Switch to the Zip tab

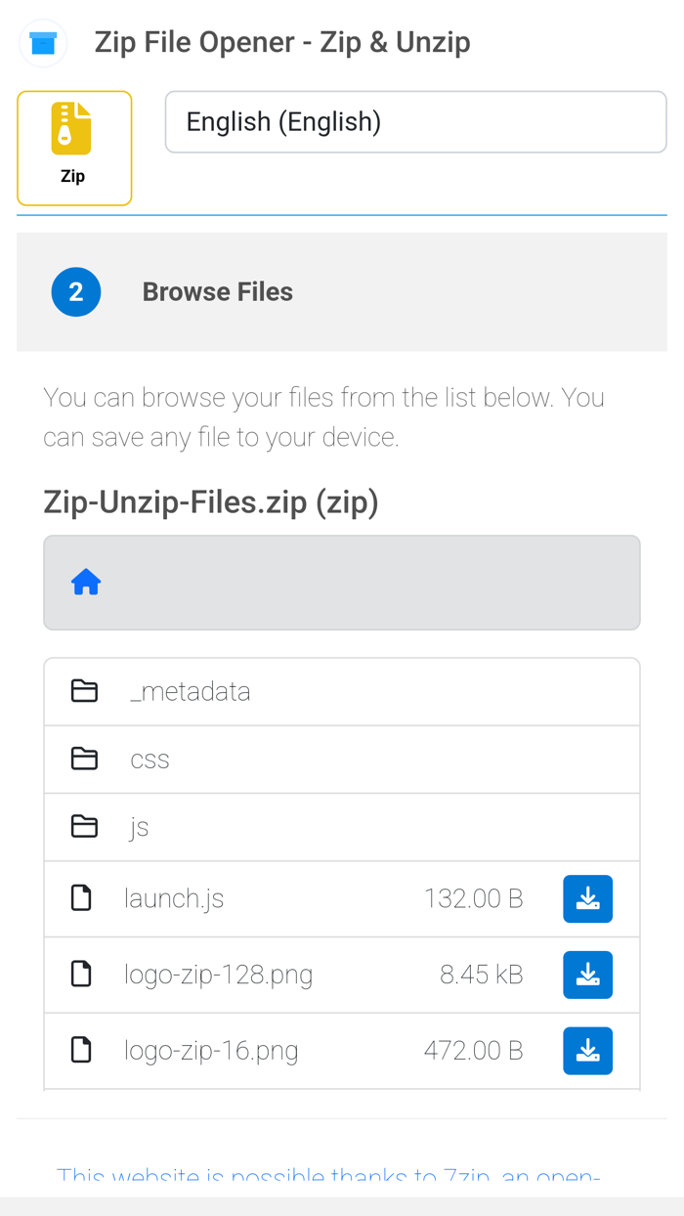click(74, 148)
